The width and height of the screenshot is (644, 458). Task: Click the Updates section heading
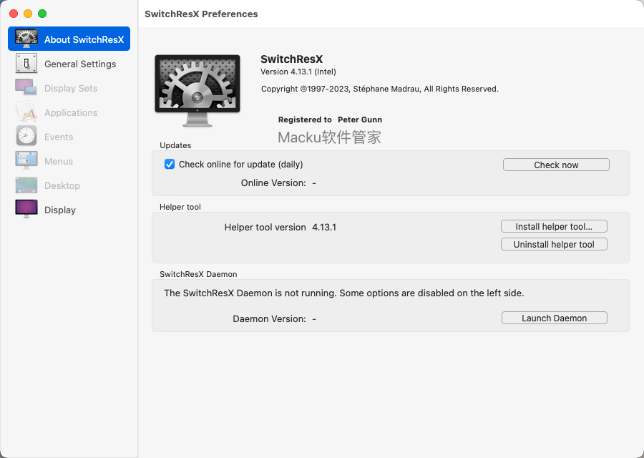[x=175, y=145]
